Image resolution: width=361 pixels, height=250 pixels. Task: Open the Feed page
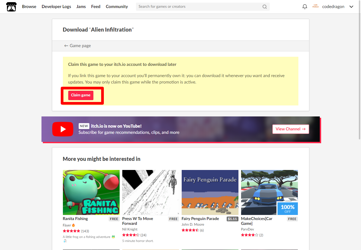[x=96, y=7]
